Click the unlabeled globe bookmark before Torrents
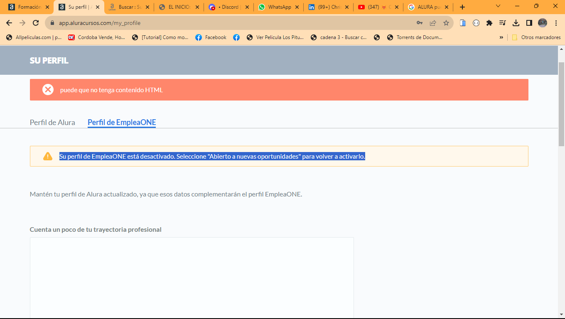Image resolution: width=565 pixels, height=319 pixels. tap(377, 37)
